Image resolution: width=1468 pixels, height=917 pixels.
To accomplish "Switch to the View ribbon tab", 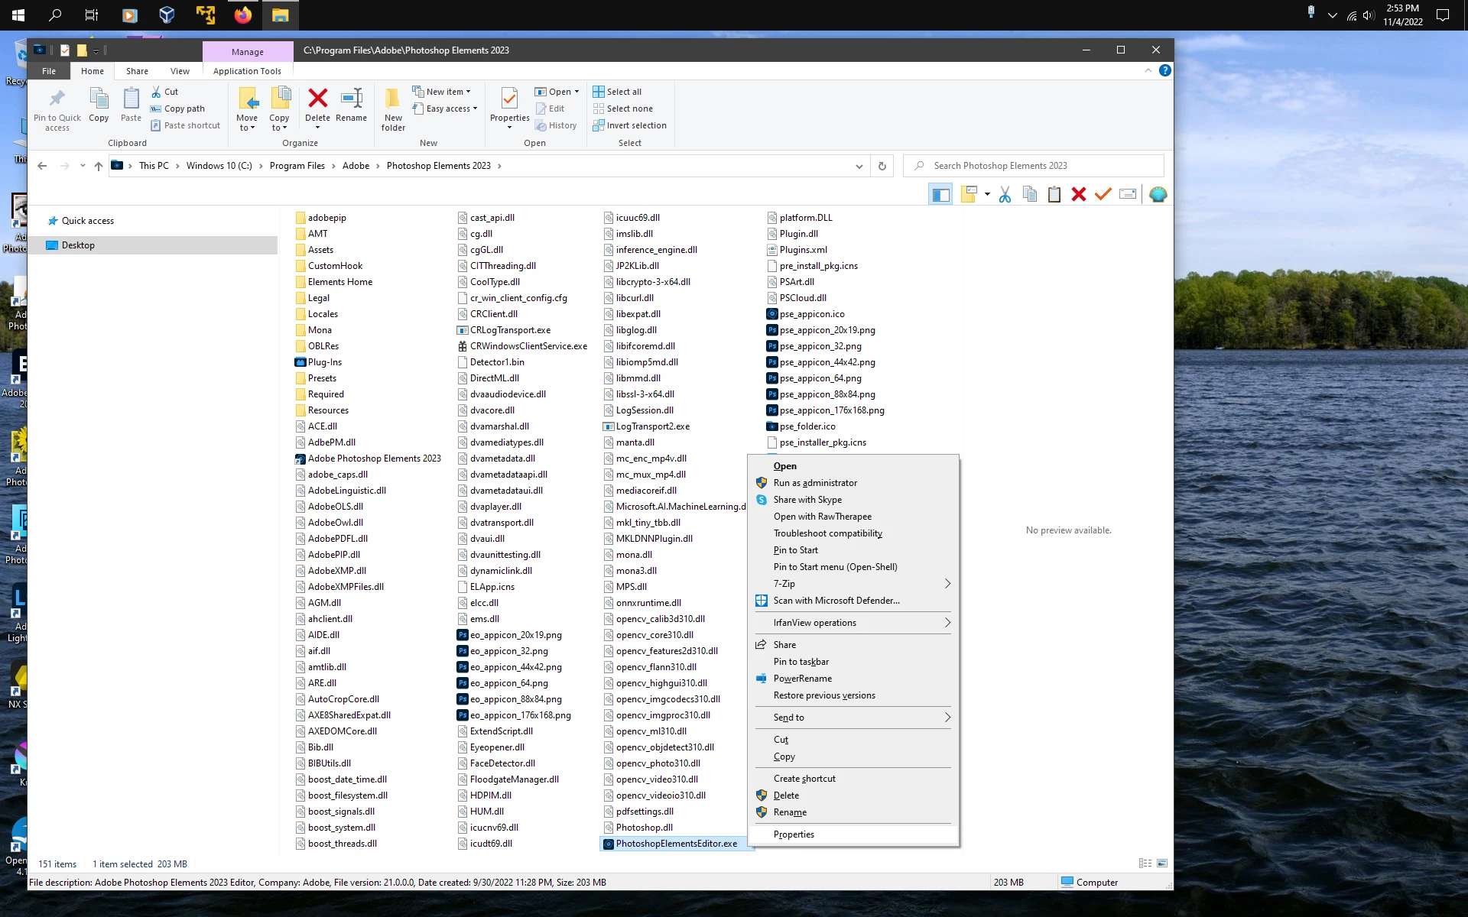I will (180, 71).
